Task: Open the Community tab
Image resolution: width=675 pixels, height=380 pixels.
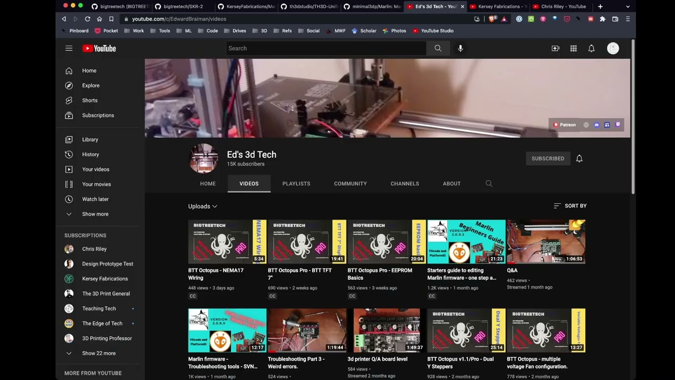Action: (350, 184)
